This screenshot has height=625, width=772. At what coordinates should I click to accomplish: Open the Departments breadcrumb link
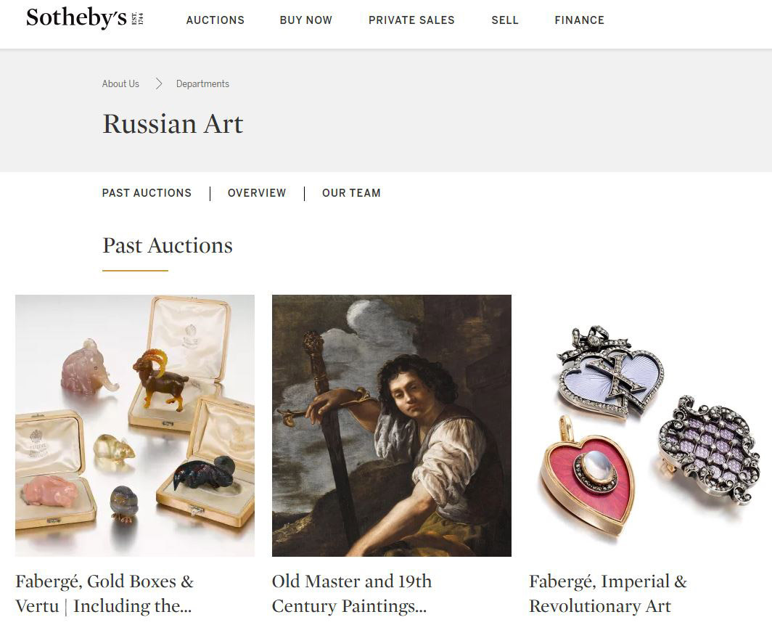(x=202, y=84)
